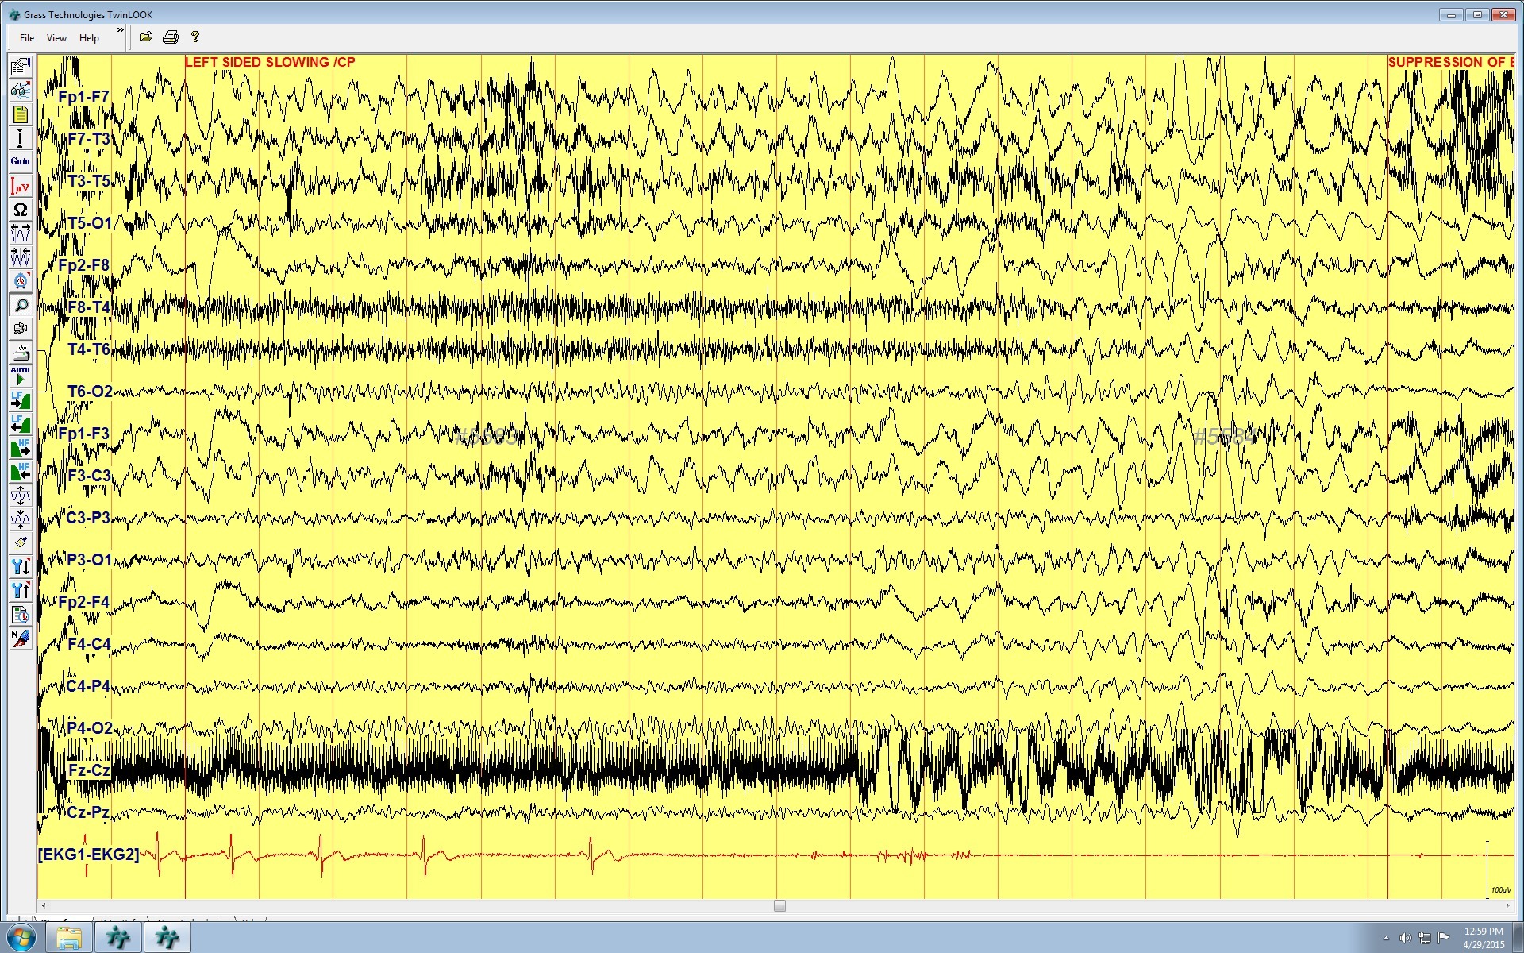Click the Omega impedance icon
1524x953 pixels.
pos(20,210)
